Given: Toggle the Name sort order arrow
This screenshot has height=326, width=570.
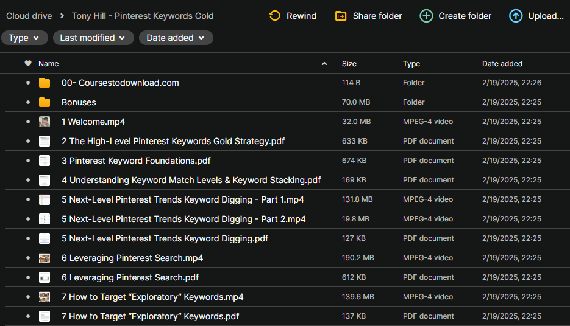Looking at the screenshot, I should [324, 64].
